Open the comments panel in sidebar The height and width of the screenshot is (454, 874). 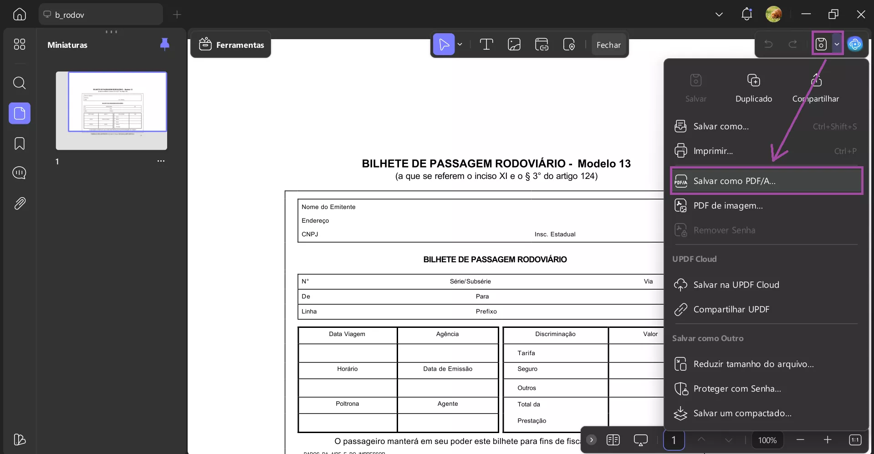[x=19, y=173]
